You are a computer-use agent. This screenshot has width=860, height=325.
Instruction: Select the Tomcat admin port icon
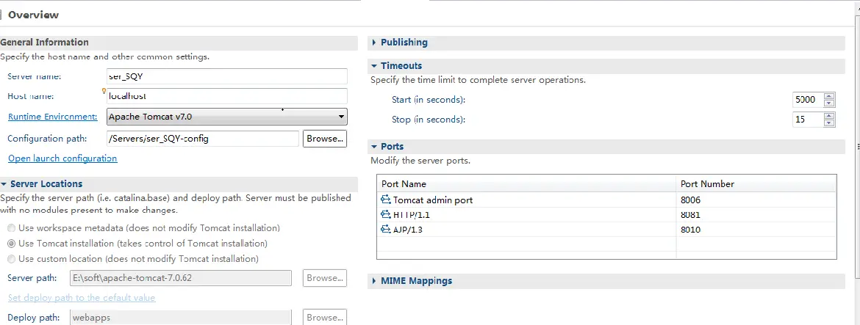(385, 200)
